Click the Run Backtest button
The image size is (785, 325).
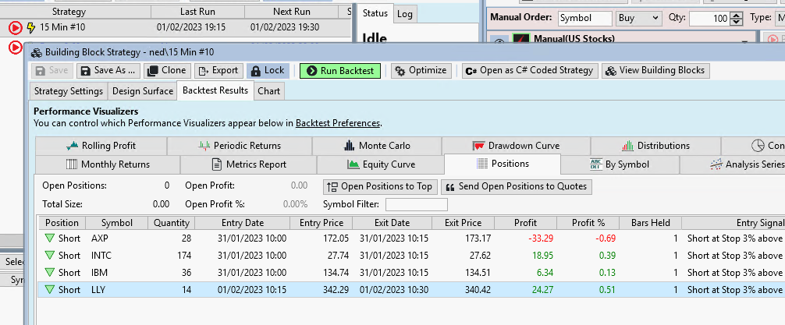(339, 70)
